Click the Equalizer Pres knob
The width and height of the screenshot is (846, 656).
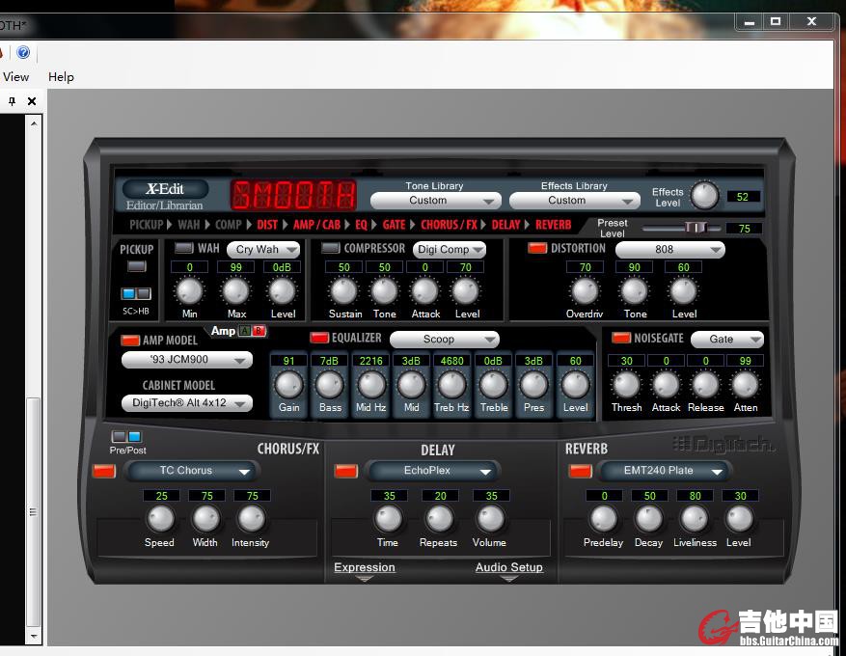point(533,385)
